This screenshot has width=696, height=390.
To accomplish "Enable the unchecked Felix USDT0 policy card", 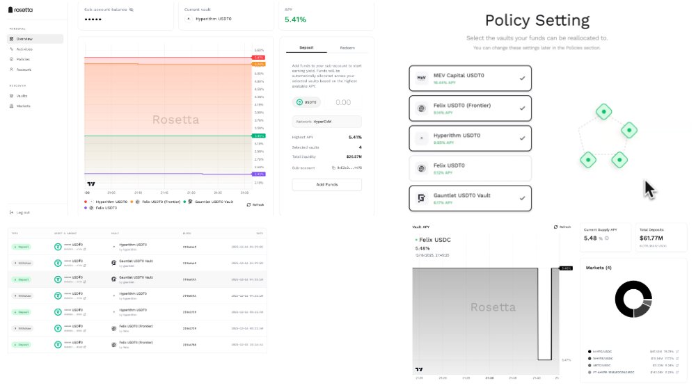I will [470, 168].
